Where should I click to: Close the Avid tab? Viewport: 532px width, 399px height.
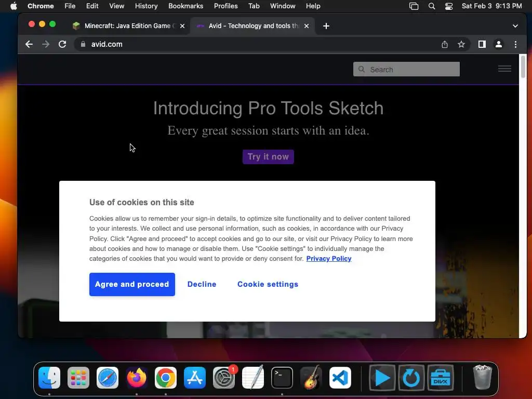307,26
